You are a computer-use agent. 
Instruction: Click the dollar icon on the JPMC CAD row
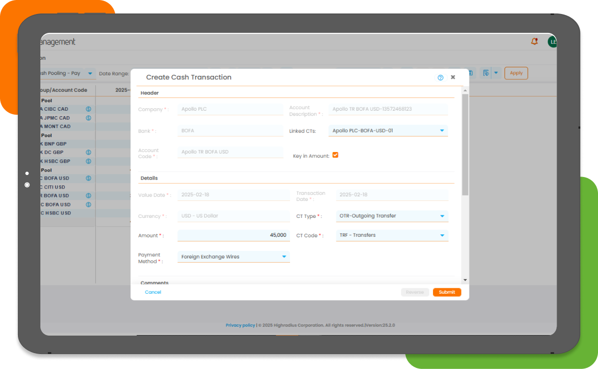(x=88, y=118)
